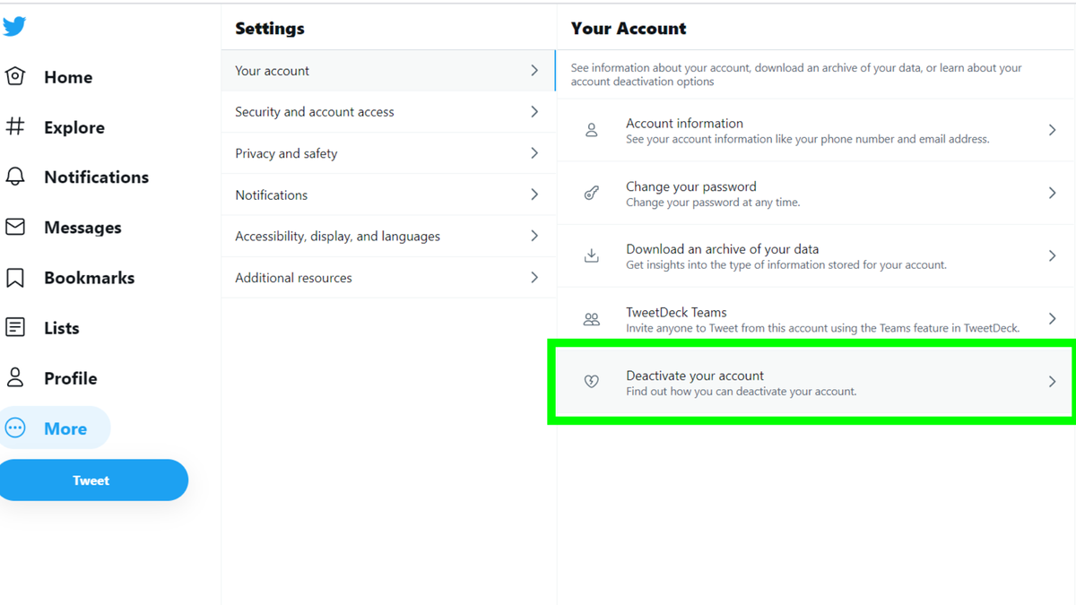
Task: Expand the Privacy and safety settings
Action: [386, 152]
